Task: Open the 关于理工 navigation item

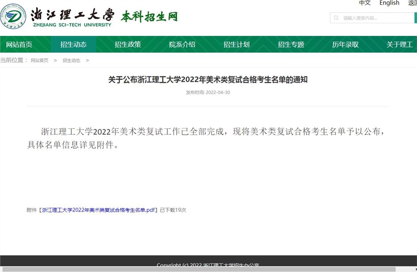Action: click(399, 45)
